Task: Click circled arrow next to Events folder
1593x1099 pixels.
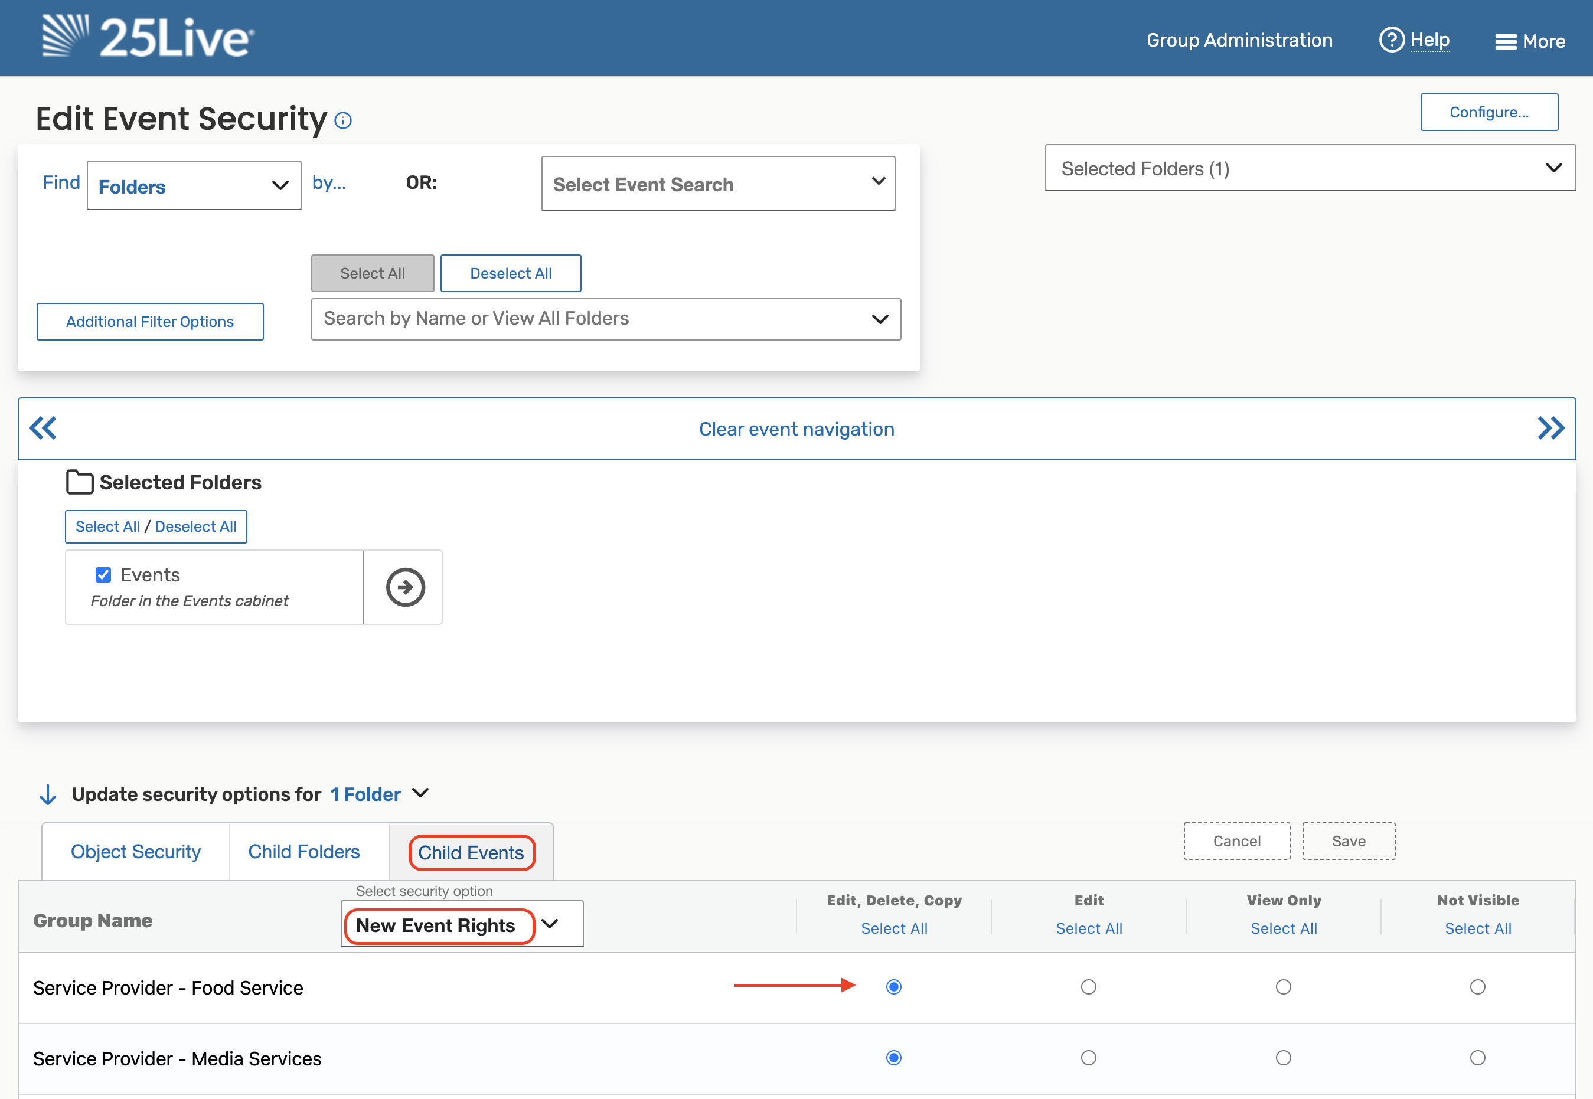Action: [405, 587]
